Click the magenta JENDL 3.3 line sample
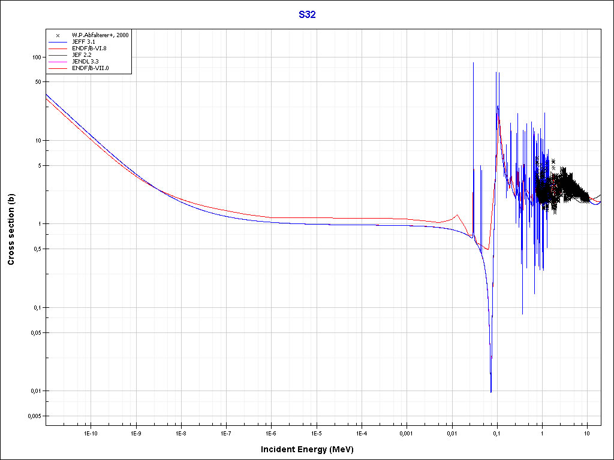614x460 pixels. click(x=58, y=62)
